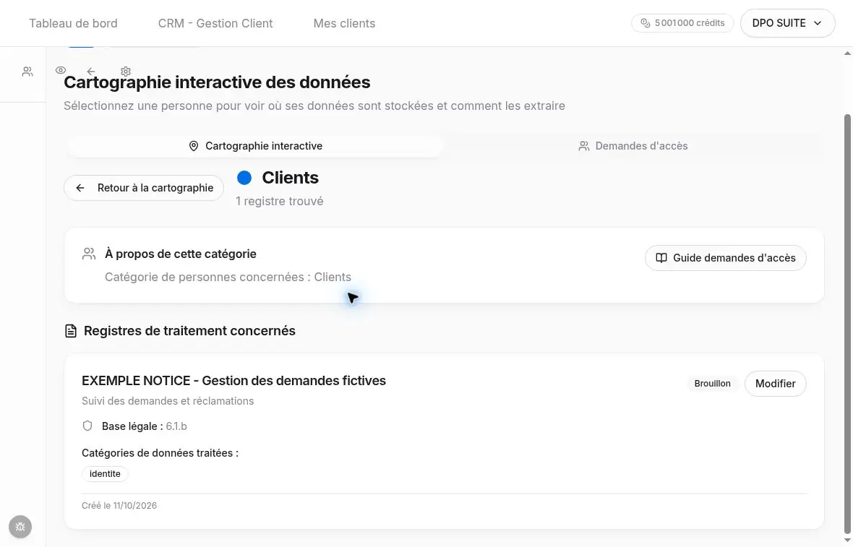Viewport: 853px width, 547px height.
Task: Open the settings gear icon
Action: 126,72
